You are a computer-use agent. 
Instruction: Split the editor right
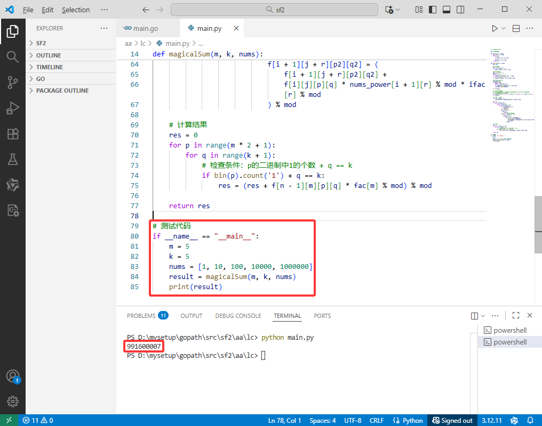(x=516, y=28)
